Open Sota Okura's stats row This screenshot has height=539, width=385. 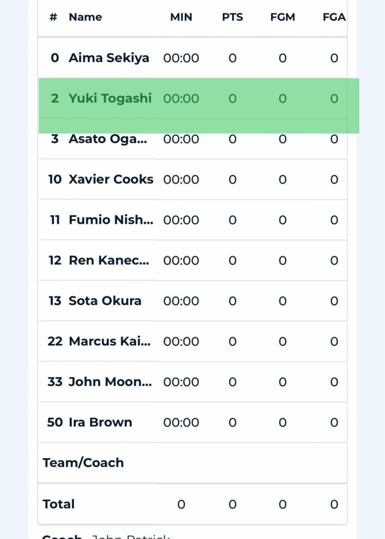coord(192,301)
